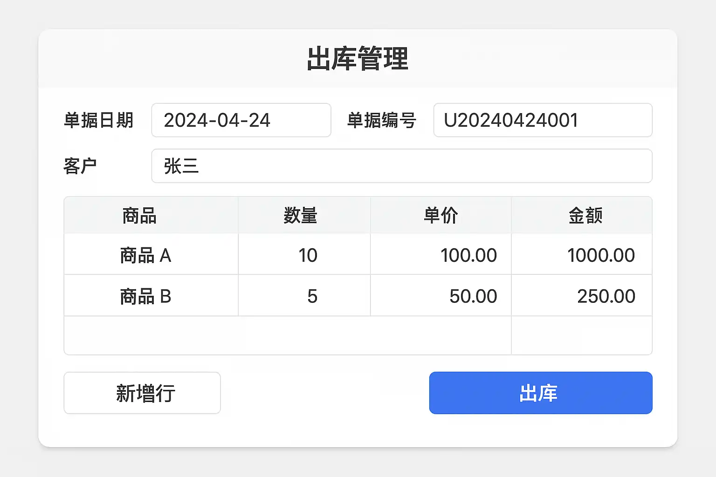Select amount cell showing 1000.00
The width and height of the screenshot is (716, 477).
pyautogui.click(x=582, y=254)
